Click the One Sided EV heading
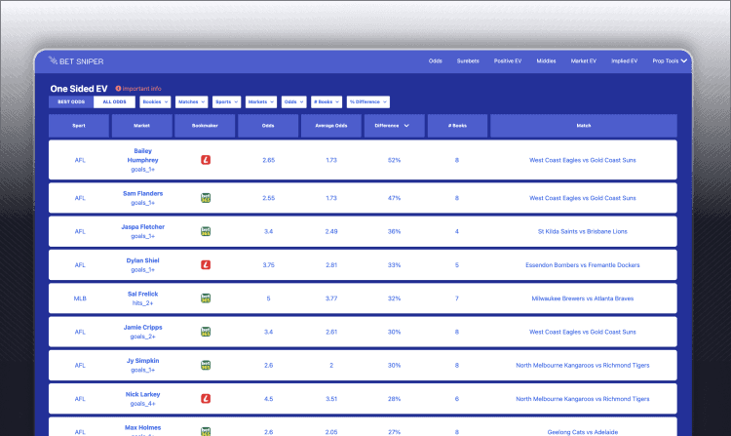This screenshot has height=436, width=731. [x=79, y=89]
